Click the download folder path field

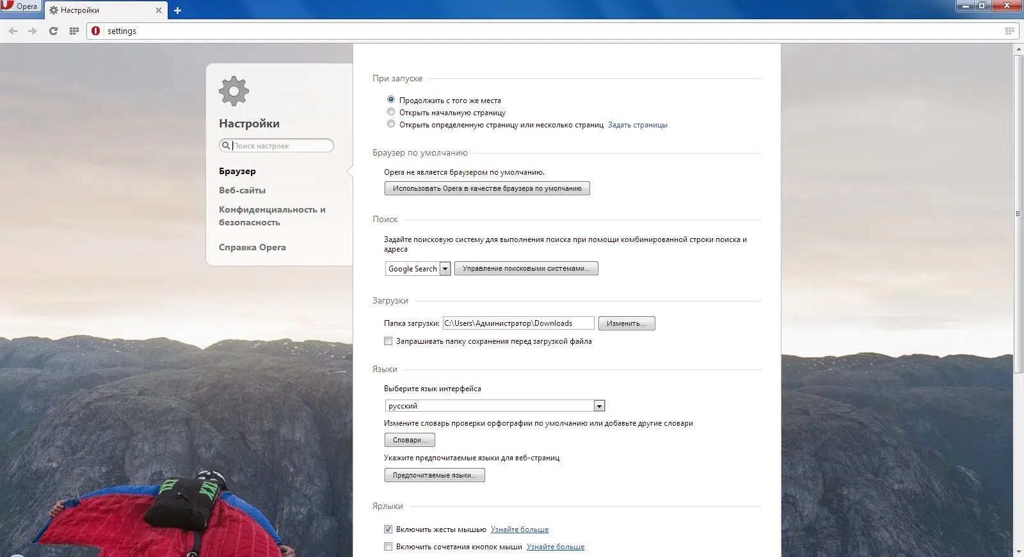(518, 323)
